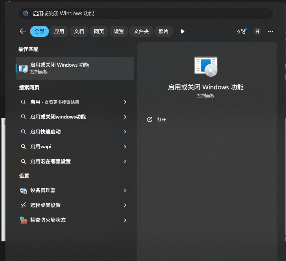The image size is (286, 261).
Task: Expand chevron beside 启用宏在哪里设置
Action: [125, 161]
